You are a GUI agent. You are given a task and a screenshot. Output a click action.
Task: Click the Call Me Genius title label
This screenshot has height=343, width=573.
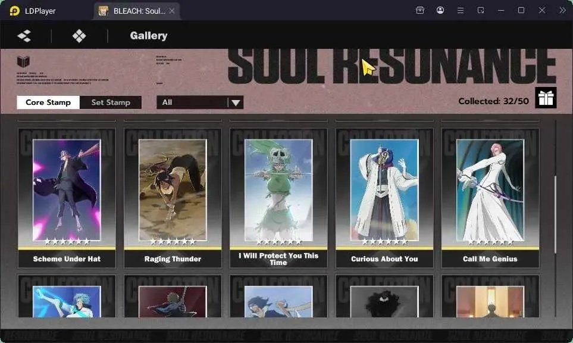[490, 259]
